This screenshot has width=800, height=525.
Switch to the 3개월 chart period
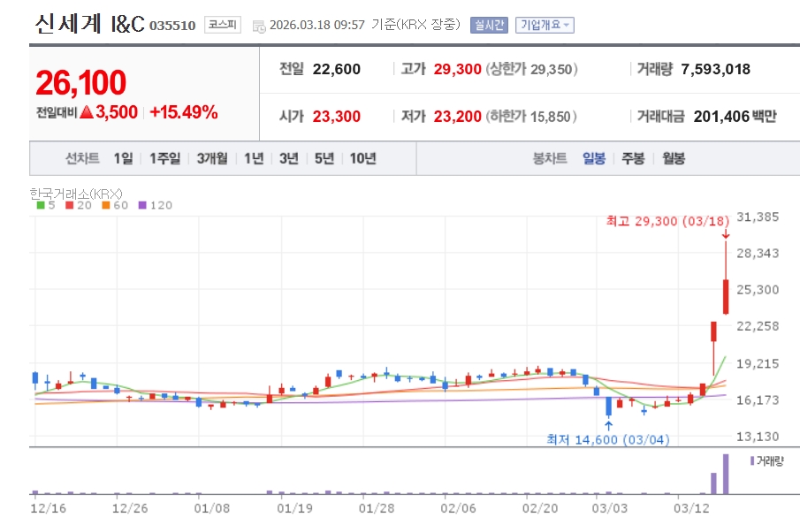tap(212, 159)
